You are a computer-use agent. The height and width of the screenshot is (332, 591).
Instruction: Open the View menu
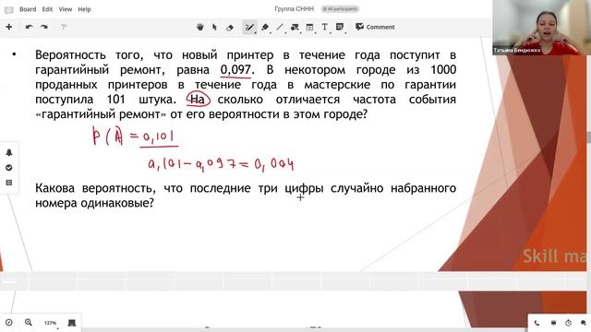pos(66,9)
